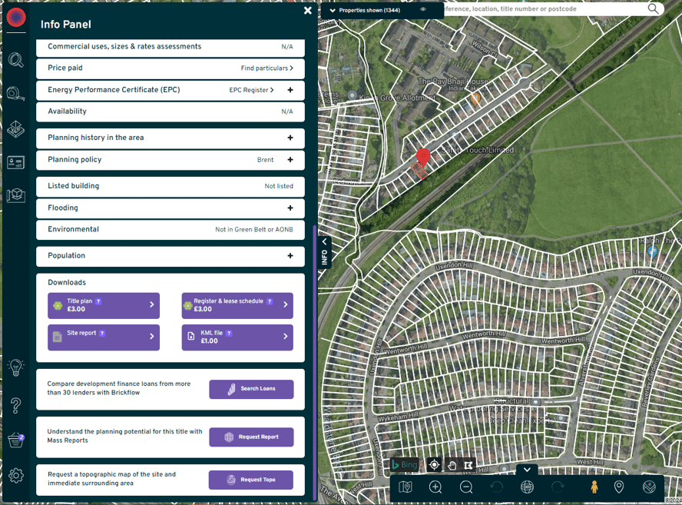Activate the orange street view person
This screenshot has height=505, width=682.
point(594,487)
